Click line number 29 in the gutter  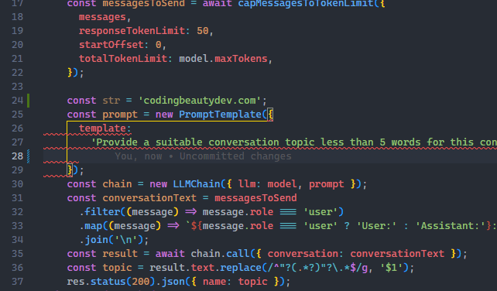pyautogui.click(x=18, y=170)
